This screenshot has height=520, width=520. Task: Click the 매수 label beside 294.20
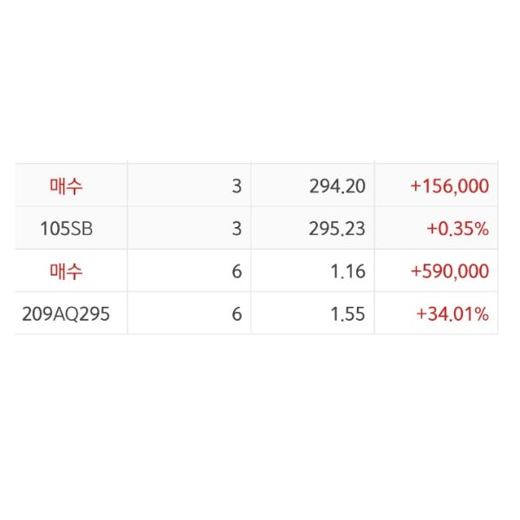(66, 185)
